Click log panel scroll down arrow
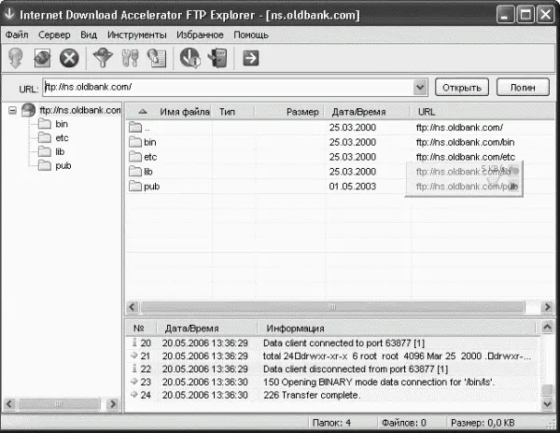 point(547,404)
